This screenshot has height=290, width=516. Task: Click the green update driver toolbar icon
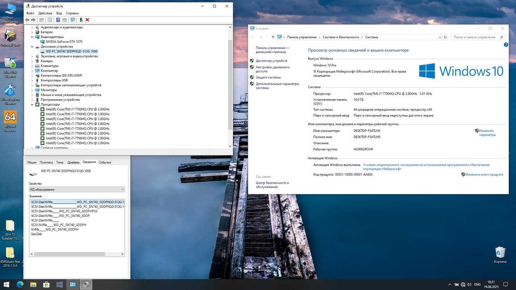point(82,20)
